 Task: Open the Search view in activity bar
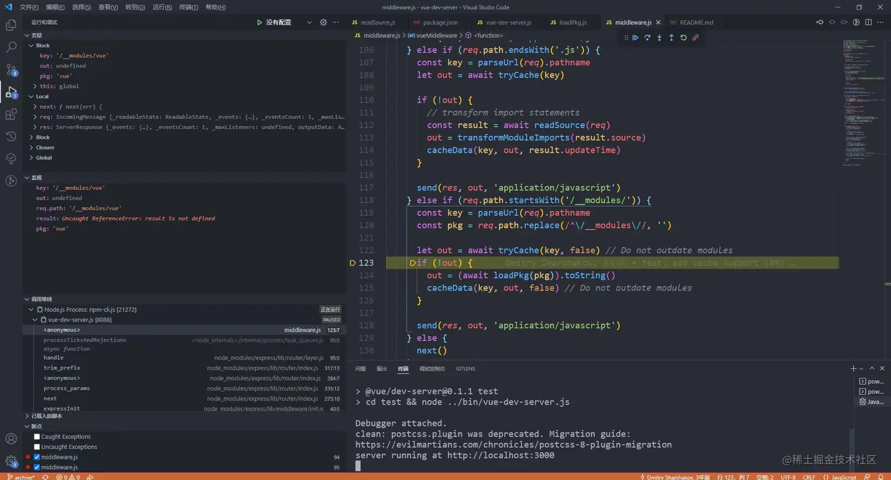[x=11, y=47]
